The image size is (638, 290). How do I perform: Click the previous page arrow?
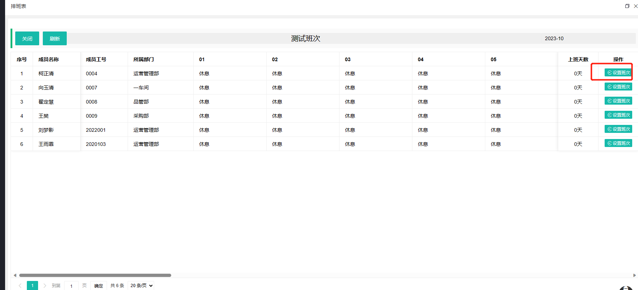coord(20,286)
